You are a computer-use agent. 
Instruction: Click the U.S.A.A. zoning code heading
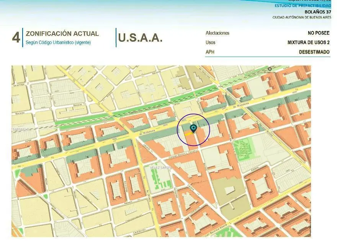click(x=140, y=38)
